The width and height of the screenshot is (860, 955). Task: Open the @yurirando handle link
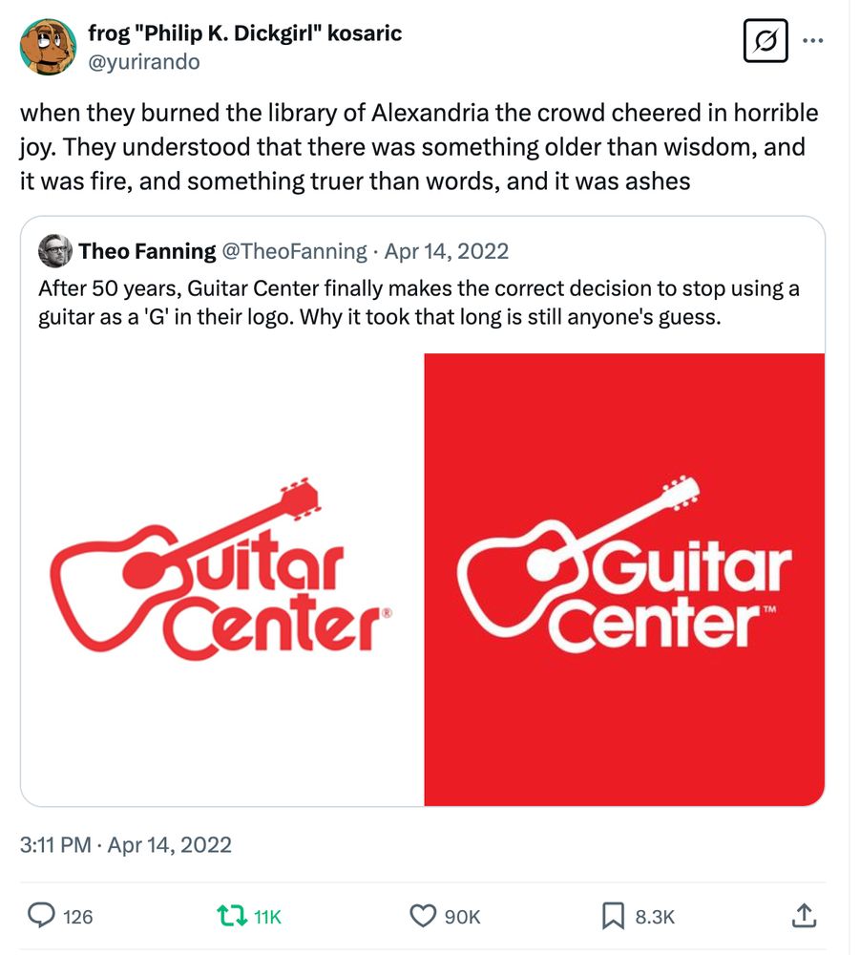pyautogui.click(x=143, y=61)
